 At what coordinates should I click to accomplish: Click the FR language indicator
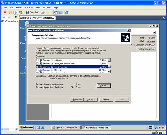150,128
